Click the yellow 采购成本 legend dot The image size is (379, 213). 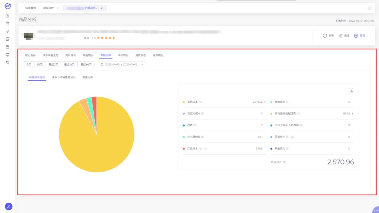coord(184,102)
